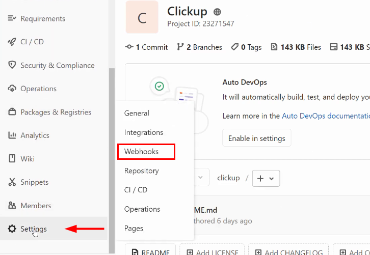
Task: Open the plus add-file dropdown
Action: pos(266,179)
